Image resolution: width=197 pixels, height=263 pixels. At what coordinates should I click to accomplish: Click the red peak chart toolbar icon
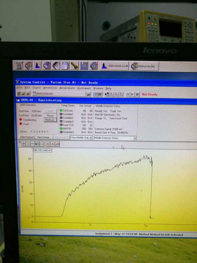coord(53,144)
